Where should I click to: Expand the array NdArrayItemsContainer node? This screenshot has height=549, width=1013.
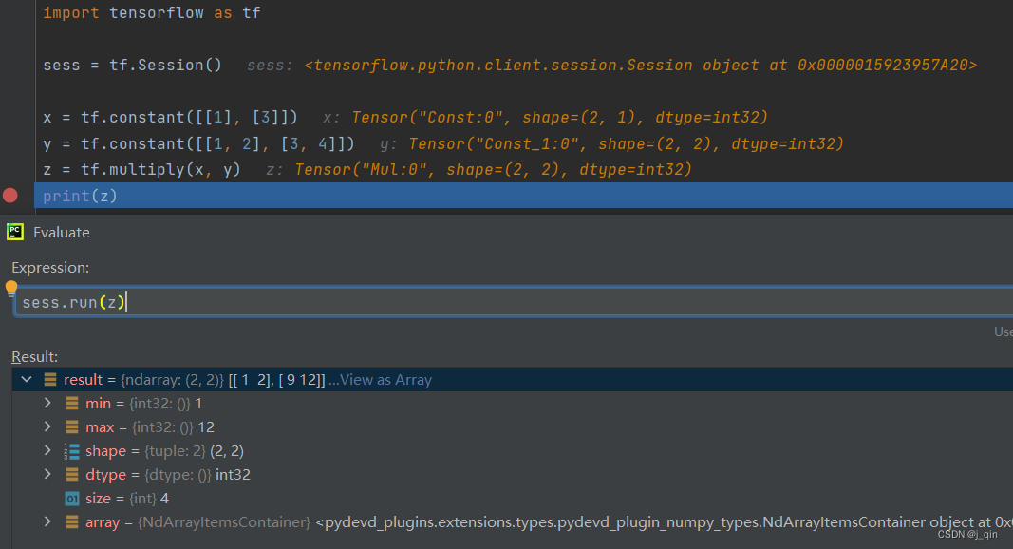(47, 522)
